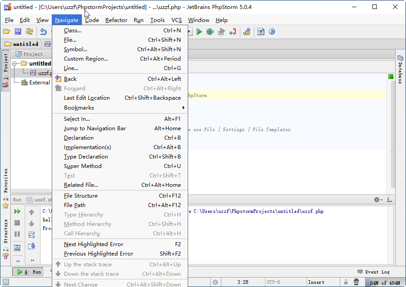Click the green Run toolbar icon
This screenshot has width=406, height=287.
(199, 31)
